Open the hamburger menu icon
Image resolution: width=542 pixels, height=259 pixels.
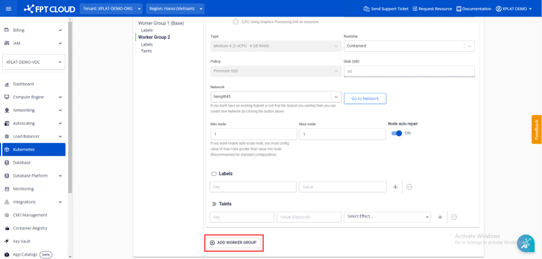click(x=8, y=9)
